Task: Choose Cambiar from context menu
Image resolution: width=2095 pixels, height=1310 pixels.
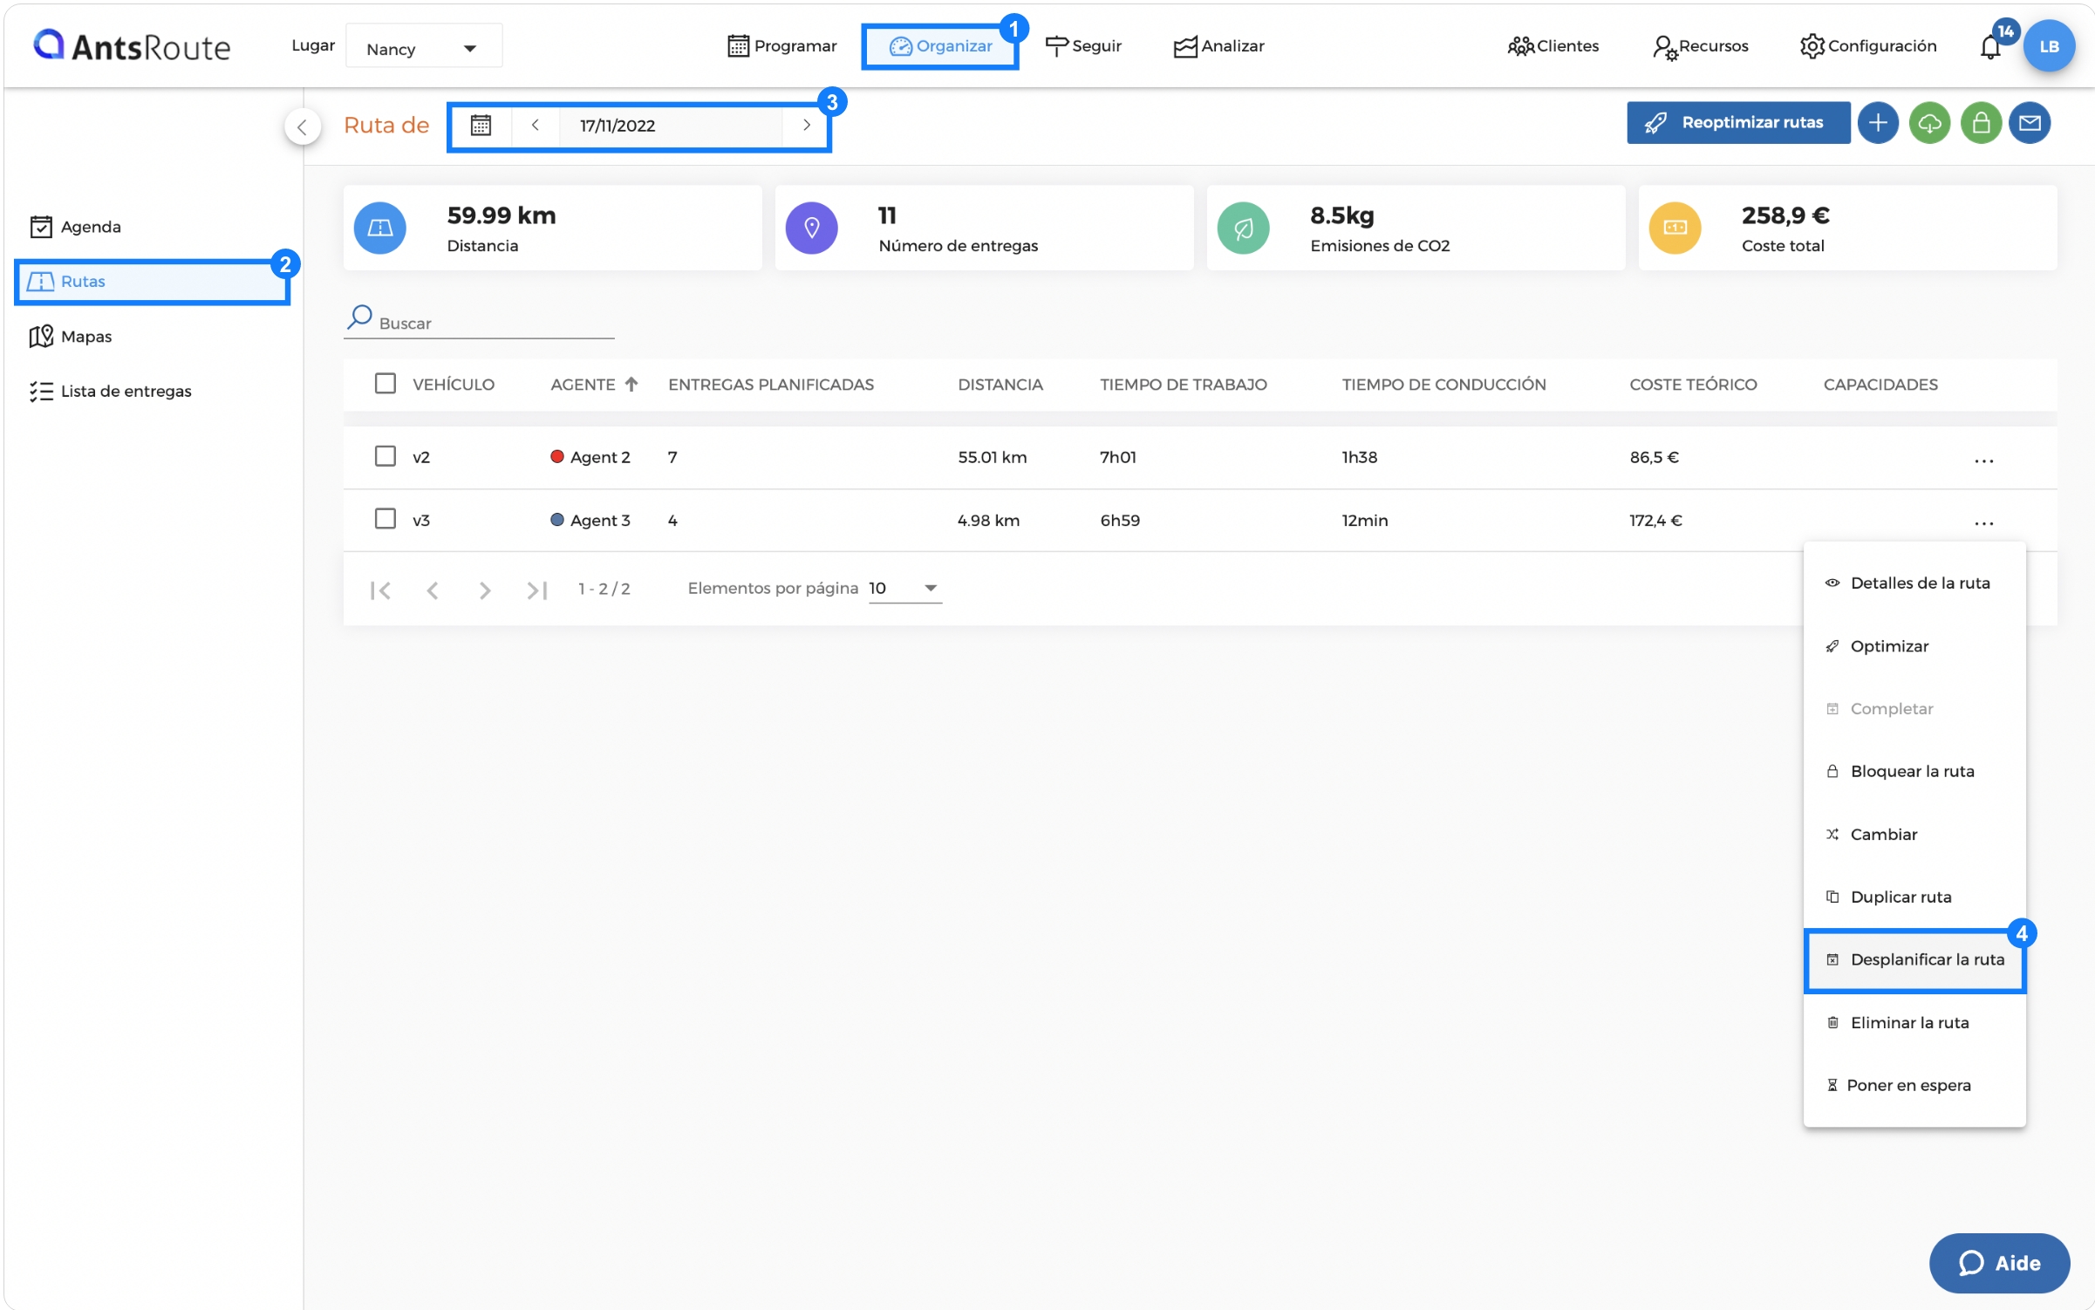Action: [x=1914, y=835]
